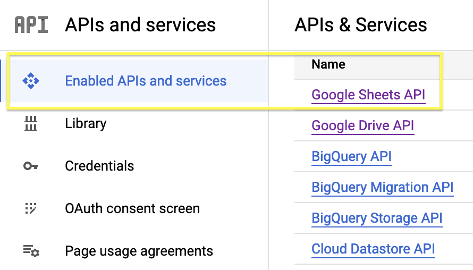
Task: Select OAuth consent screen
Action: click(x=132, y=208)
